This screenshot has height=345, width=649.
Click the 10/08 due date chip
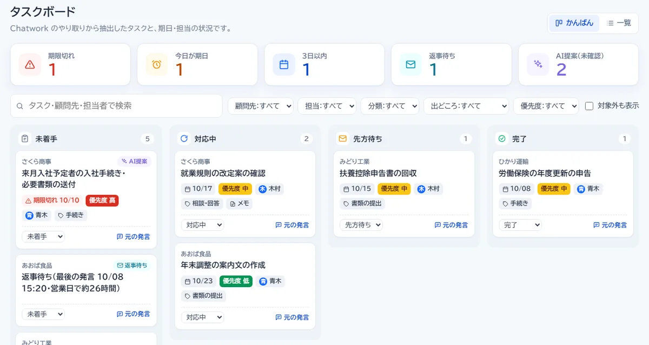516,189
